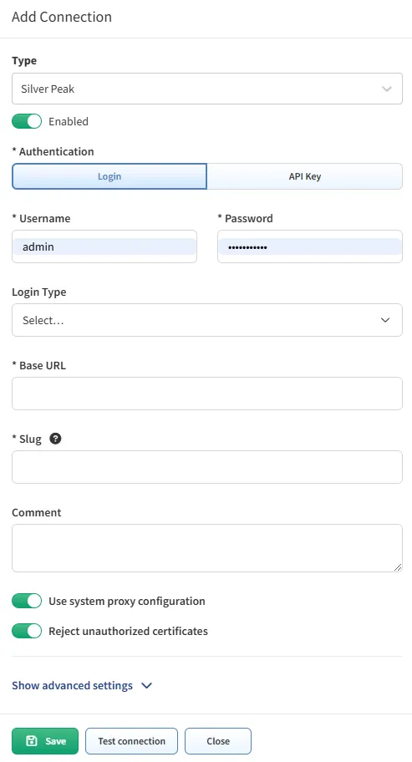
Task: Turn off Reject unauthorized certificates
Action: (x=27, y=631)
